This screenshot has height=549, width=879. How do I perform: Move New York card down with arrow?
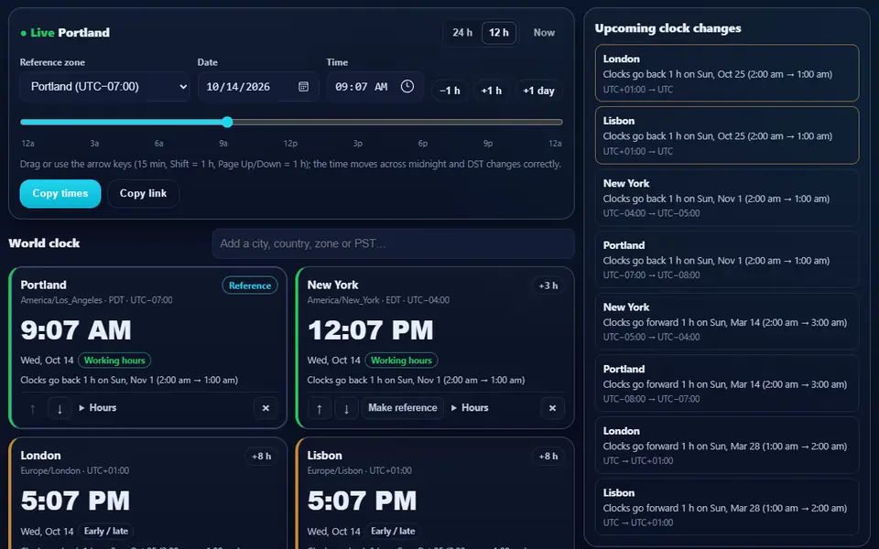click(x=346, y=408)
